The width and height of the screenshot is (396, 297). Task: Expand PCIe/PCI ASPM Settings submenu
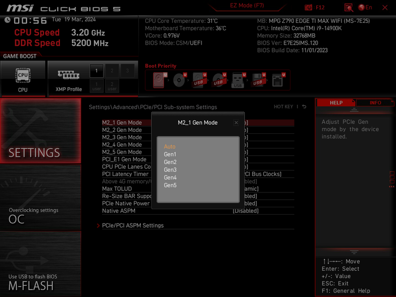(133, 226)
